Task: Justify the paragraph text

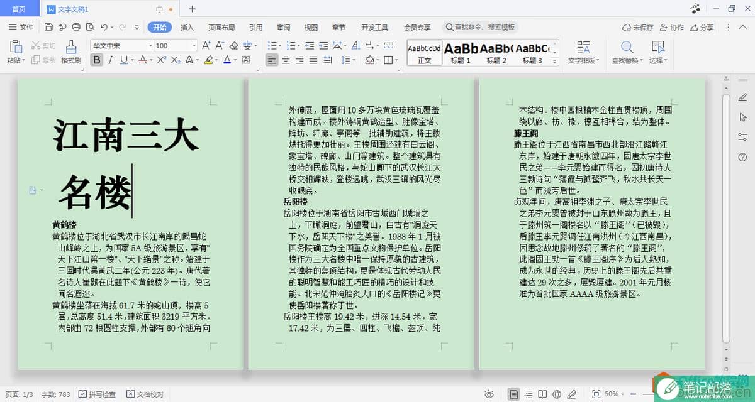Action: [313, 60]
